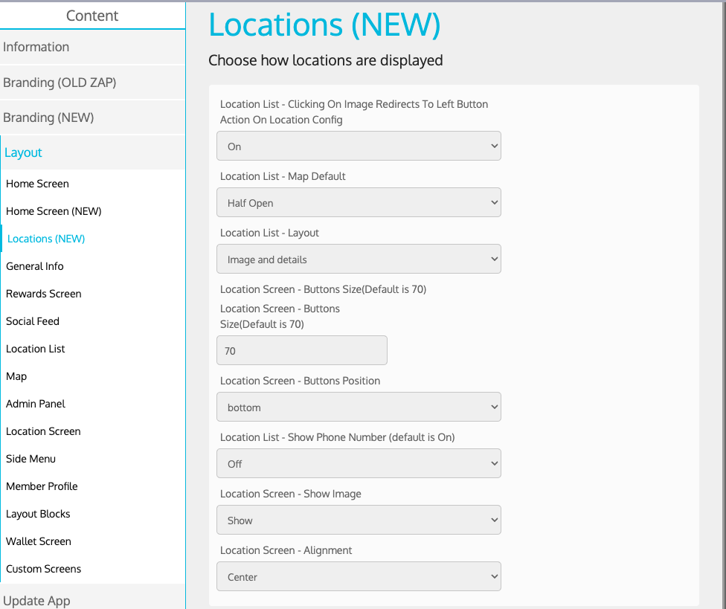The height and width of the screenshot is (609, 726).
Task: Click the 'Location List - Layout' label
Action: coord(269,233)
